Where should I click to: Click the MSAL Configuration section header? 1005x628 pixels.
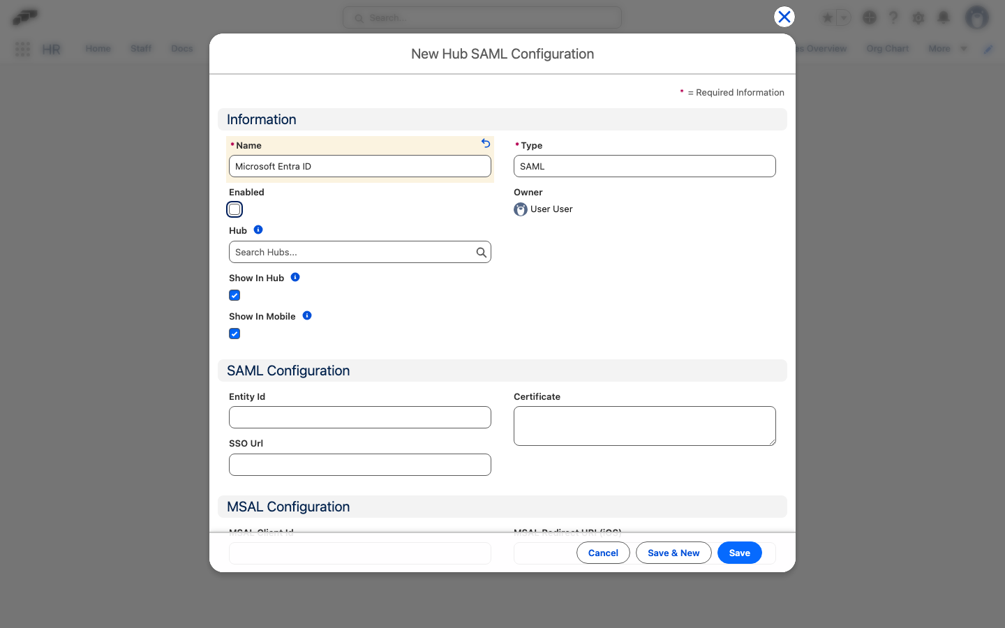coord(502,507)
